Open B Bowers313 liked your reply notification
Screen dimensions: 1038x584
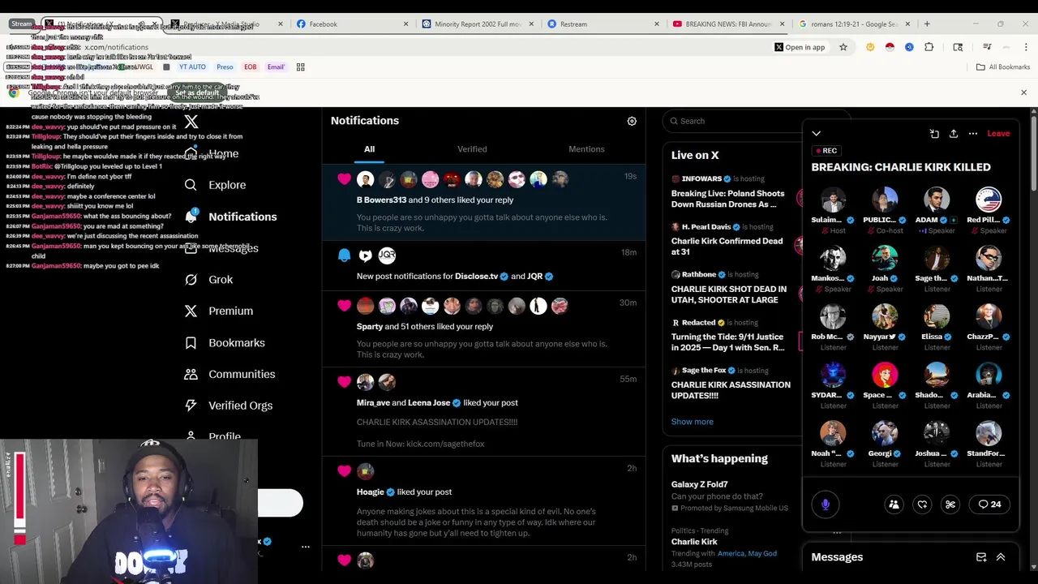[484, 203]
